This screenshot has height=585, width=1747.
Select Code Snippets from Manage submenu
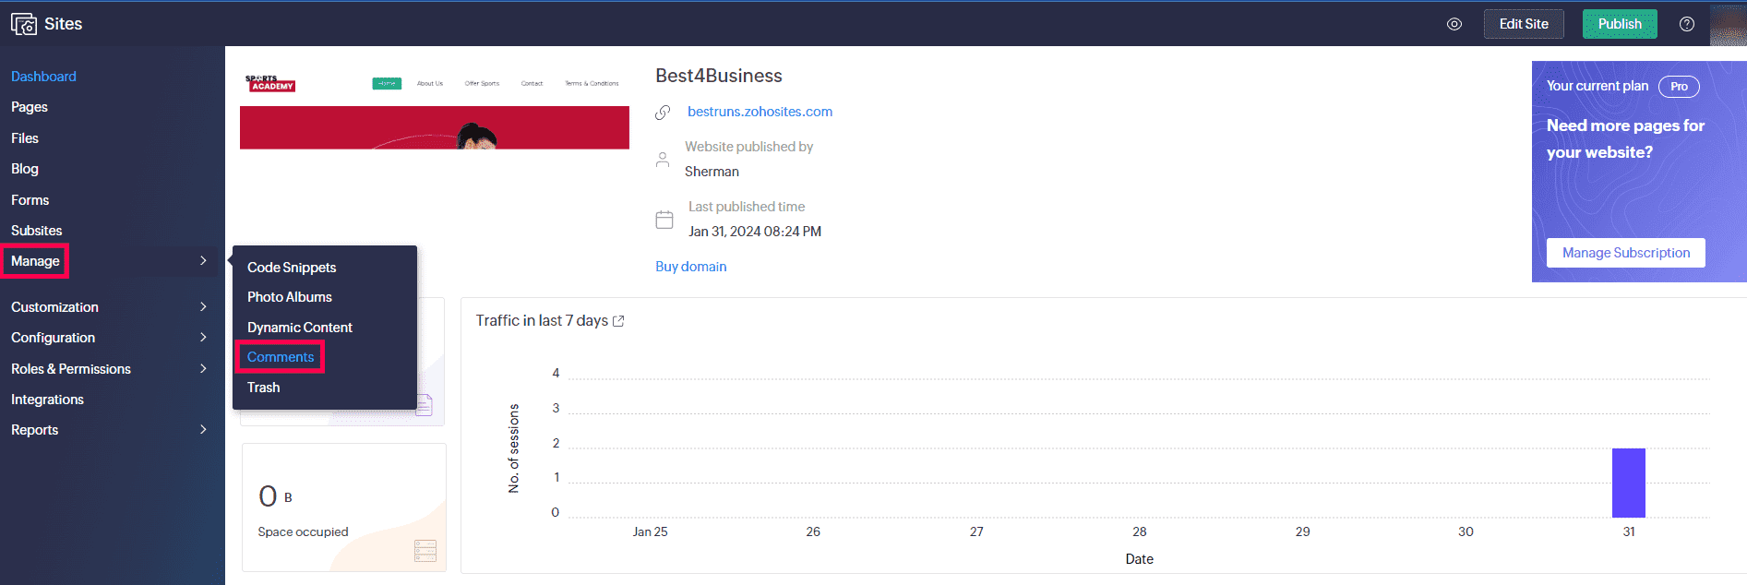[292, 268]
